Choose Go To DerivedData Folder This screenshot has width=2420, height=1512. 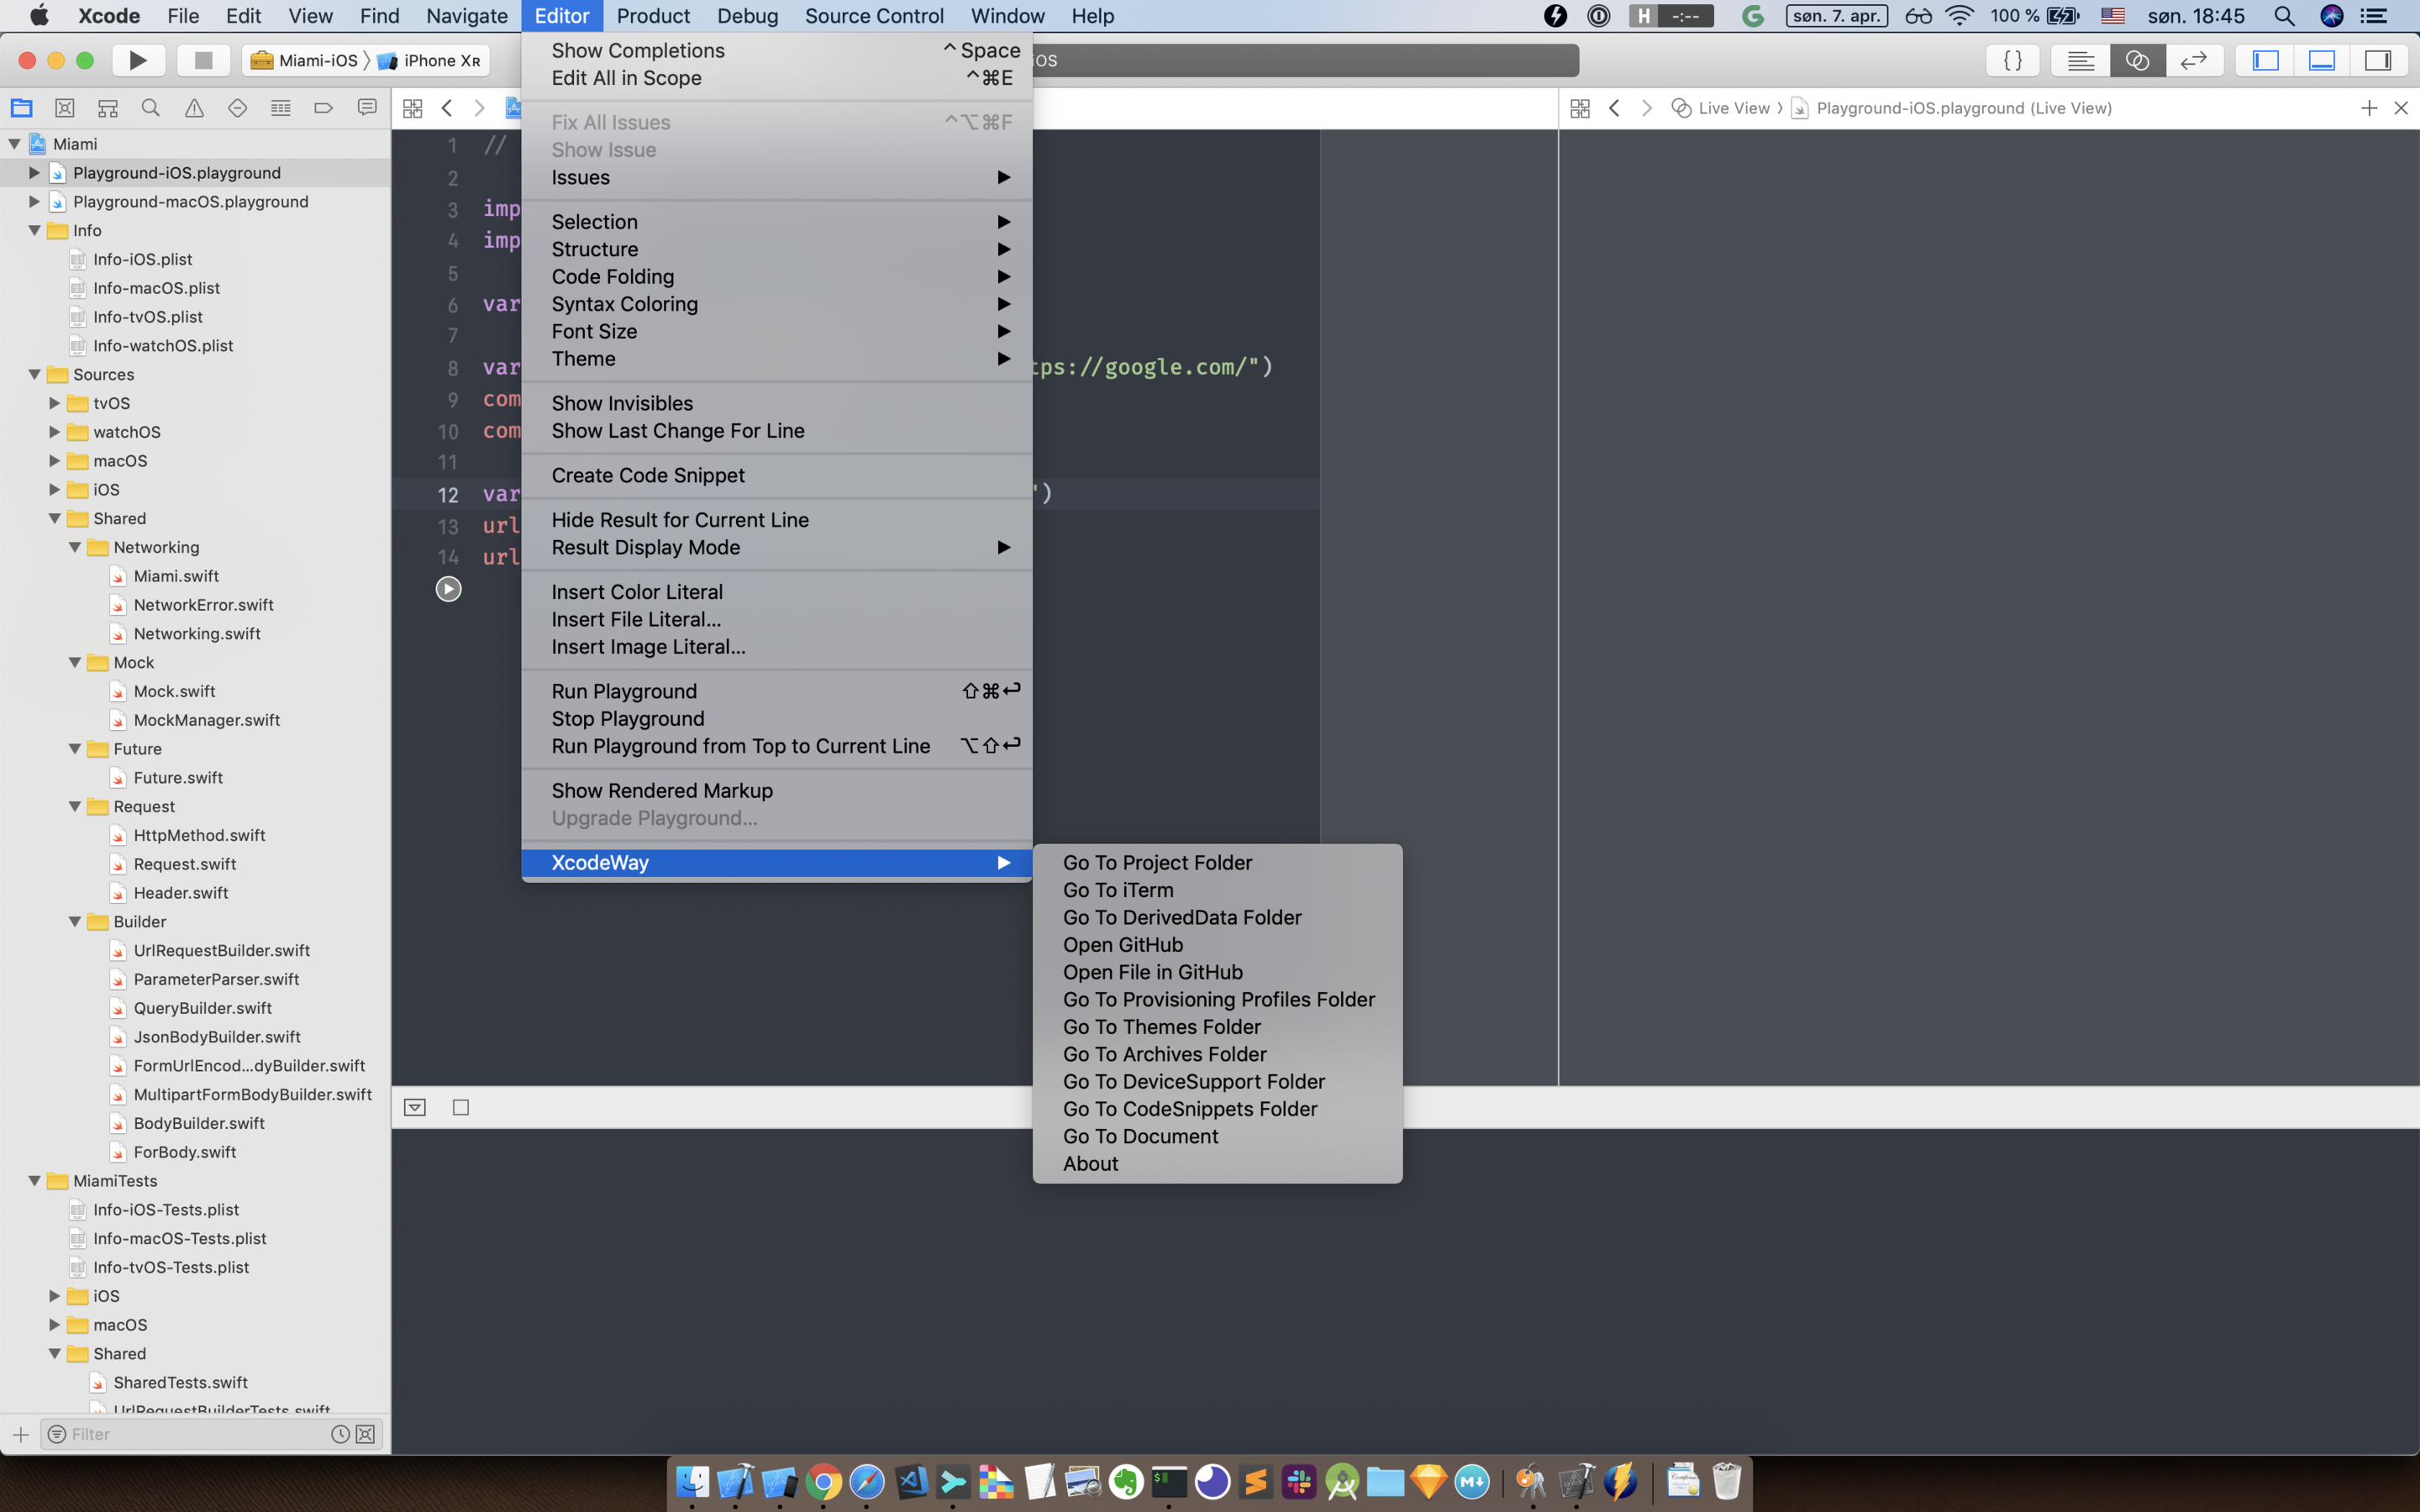tap(1181, 917)
